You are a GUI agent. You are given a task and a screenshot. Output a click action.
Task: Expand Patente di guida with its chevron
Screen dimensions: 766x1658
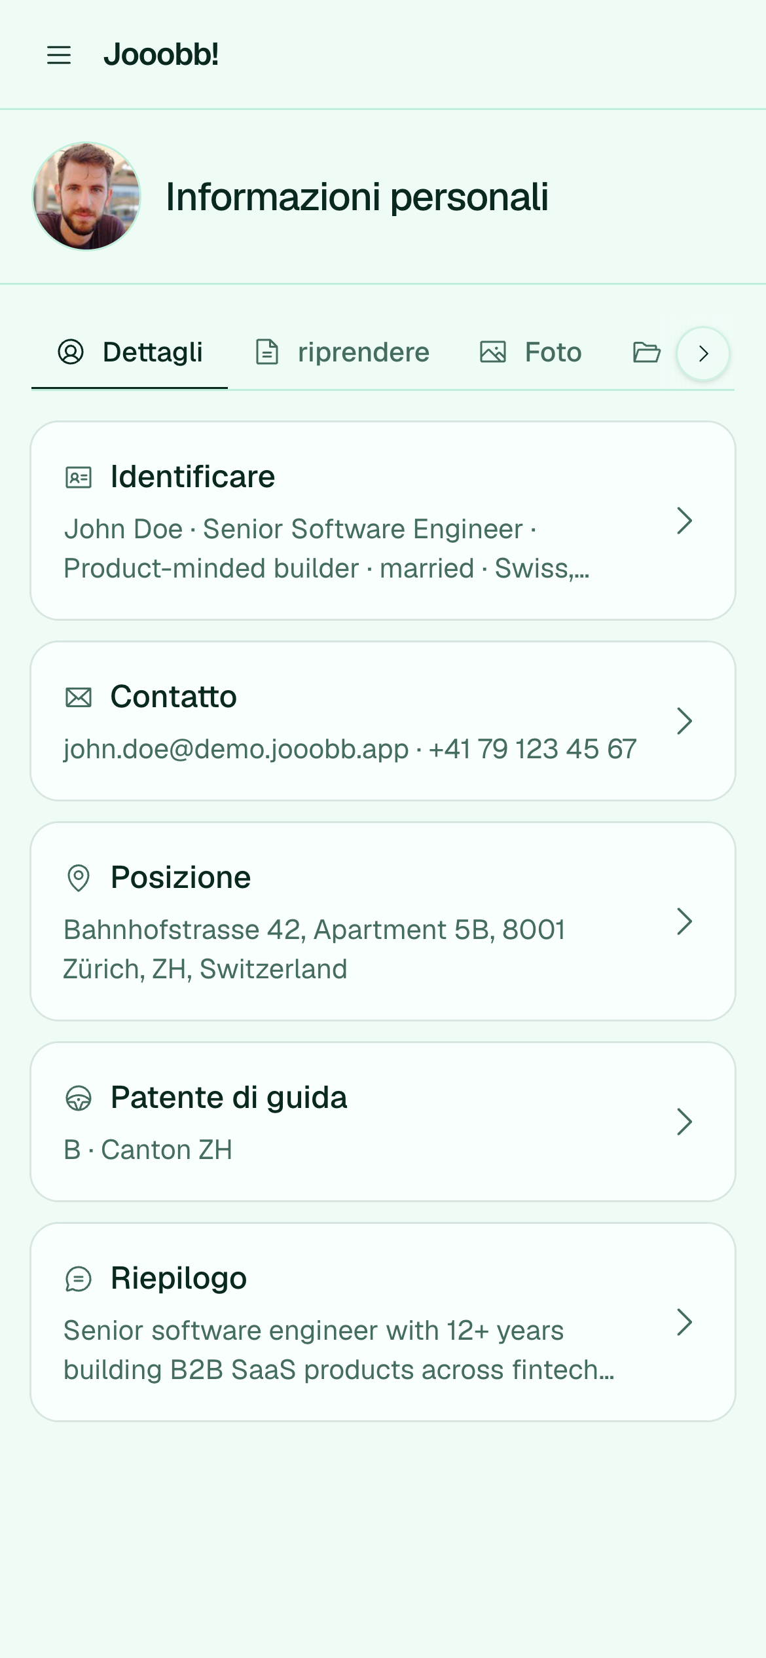[684, 1122]
